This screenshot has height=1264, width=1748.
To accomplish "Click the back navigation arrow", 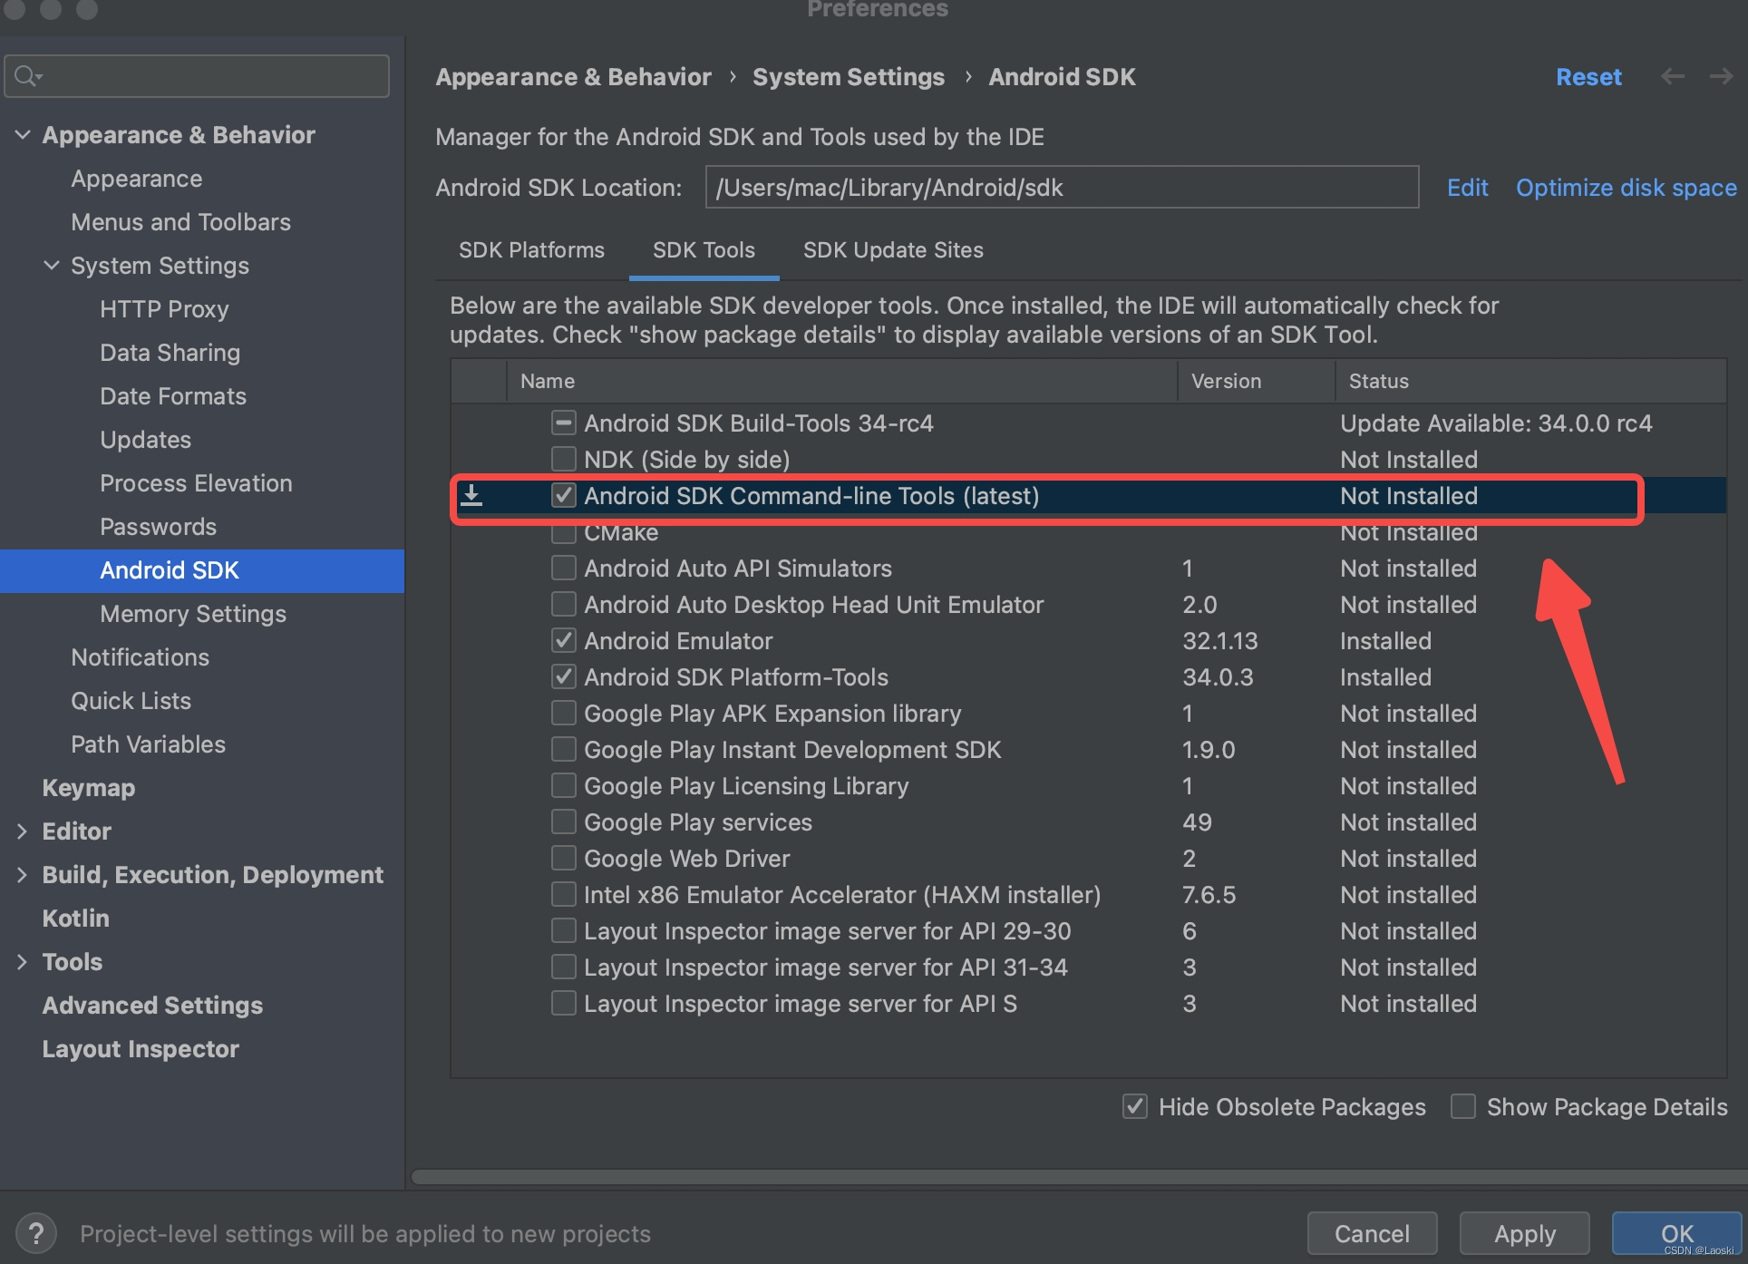I will point(1673,77).
